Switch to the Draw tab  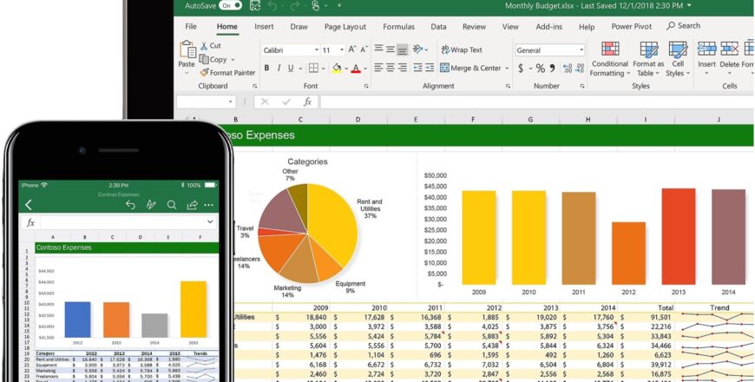coord(299,27)
